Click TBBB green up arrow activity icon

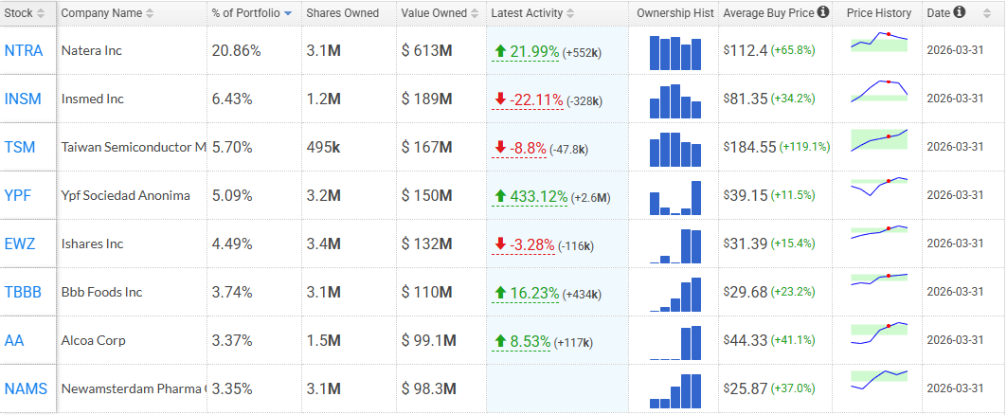[499, 293]
